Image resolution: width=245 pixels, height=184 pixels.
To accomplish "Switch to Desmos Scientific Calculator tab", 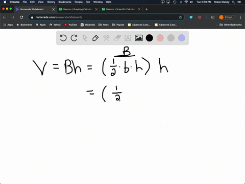I will 120,9.
